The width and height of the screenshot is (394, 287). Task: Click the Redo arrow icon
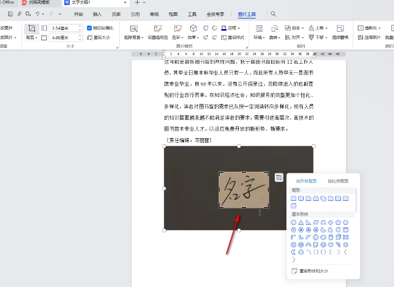[x=51, y=14]
